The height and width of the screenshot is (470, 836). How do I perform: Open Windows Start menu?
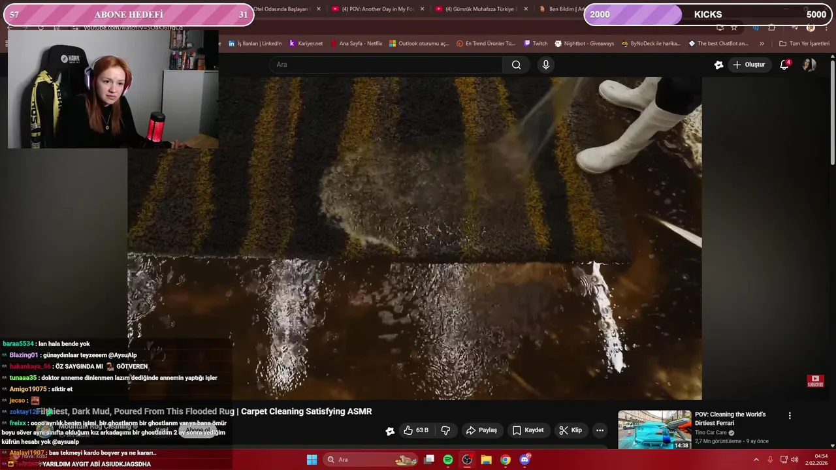(x=312, y=460)
